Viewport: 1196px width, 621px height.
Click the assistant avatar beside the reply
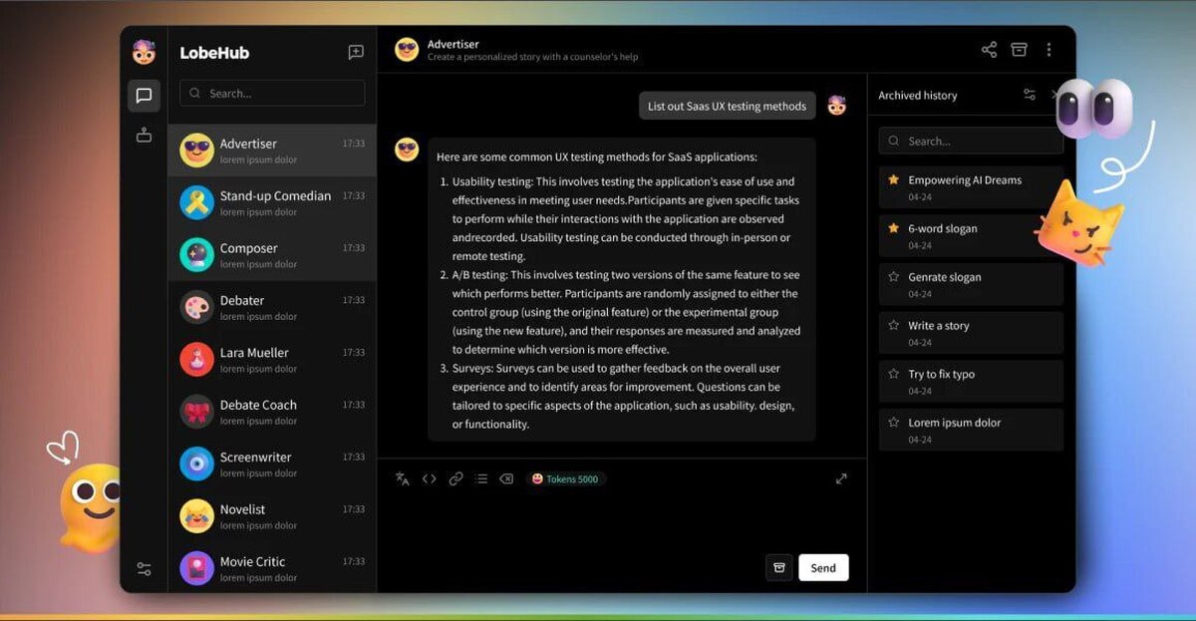(x=407, y=151)
